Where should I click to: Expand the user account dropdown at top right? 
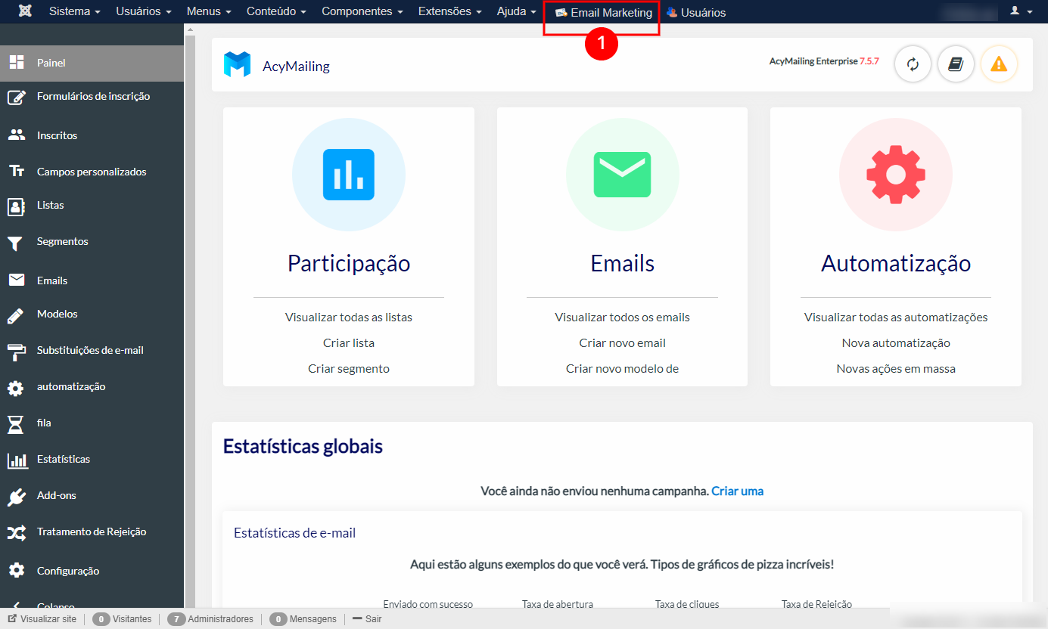point(1022,11)
